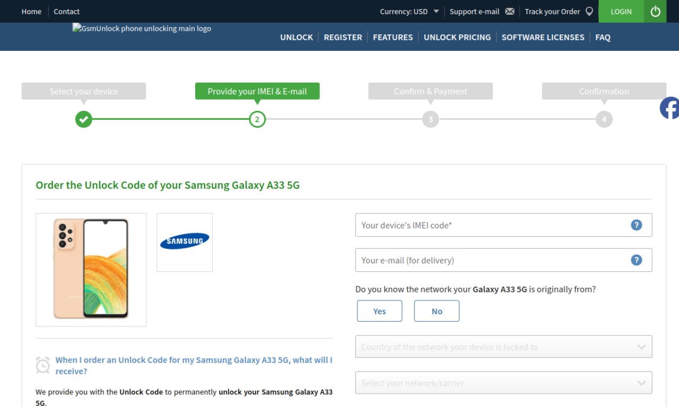Expand the country of network dropdown
The image size is (679, 407).
pos(503,347)
